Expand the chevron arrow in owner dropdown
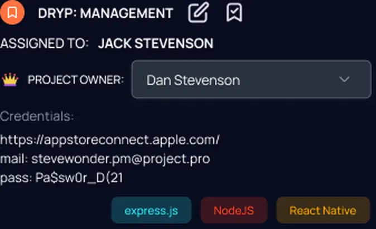The height and width of the screenshot is (229, 376). pyautogui.click(x=344, y=79)
